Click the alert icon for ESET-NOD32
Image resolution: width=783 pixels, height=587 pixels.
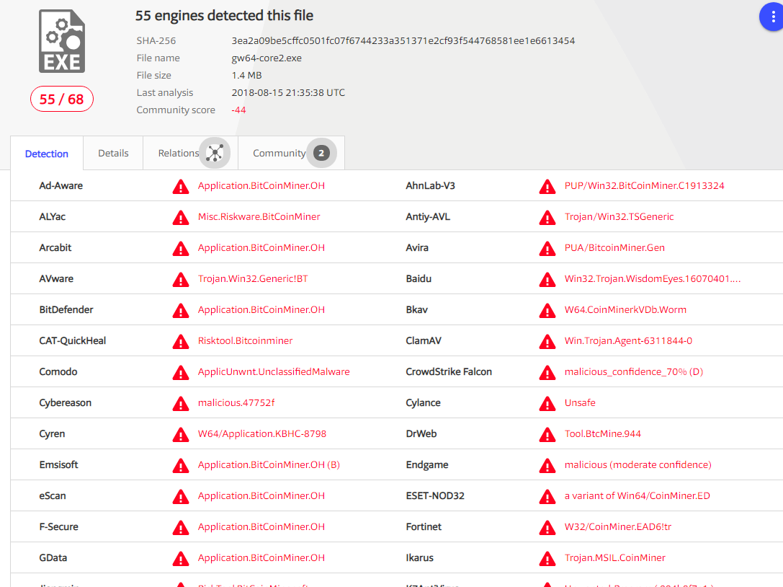click(547, 497)
